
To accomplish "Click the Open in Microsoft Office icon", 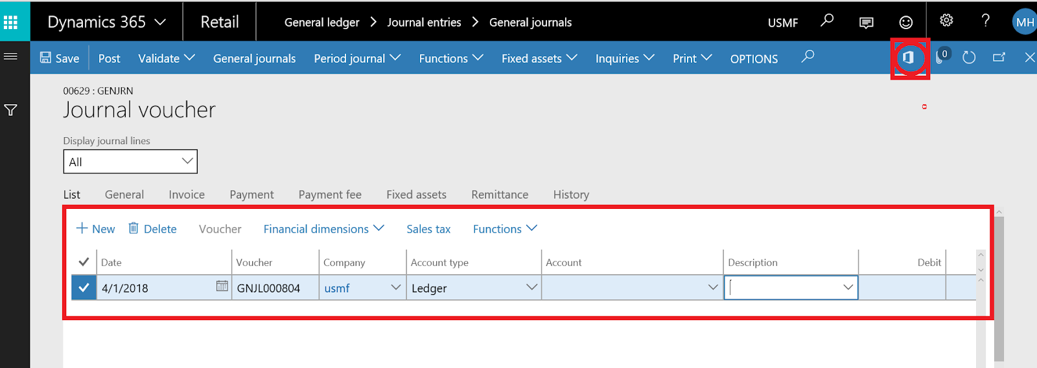I will tap(909, 58).
